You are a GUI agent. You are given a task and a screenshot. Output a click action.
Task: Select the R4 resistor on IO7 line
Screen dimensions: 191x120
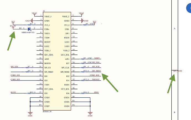click(82, 63)
